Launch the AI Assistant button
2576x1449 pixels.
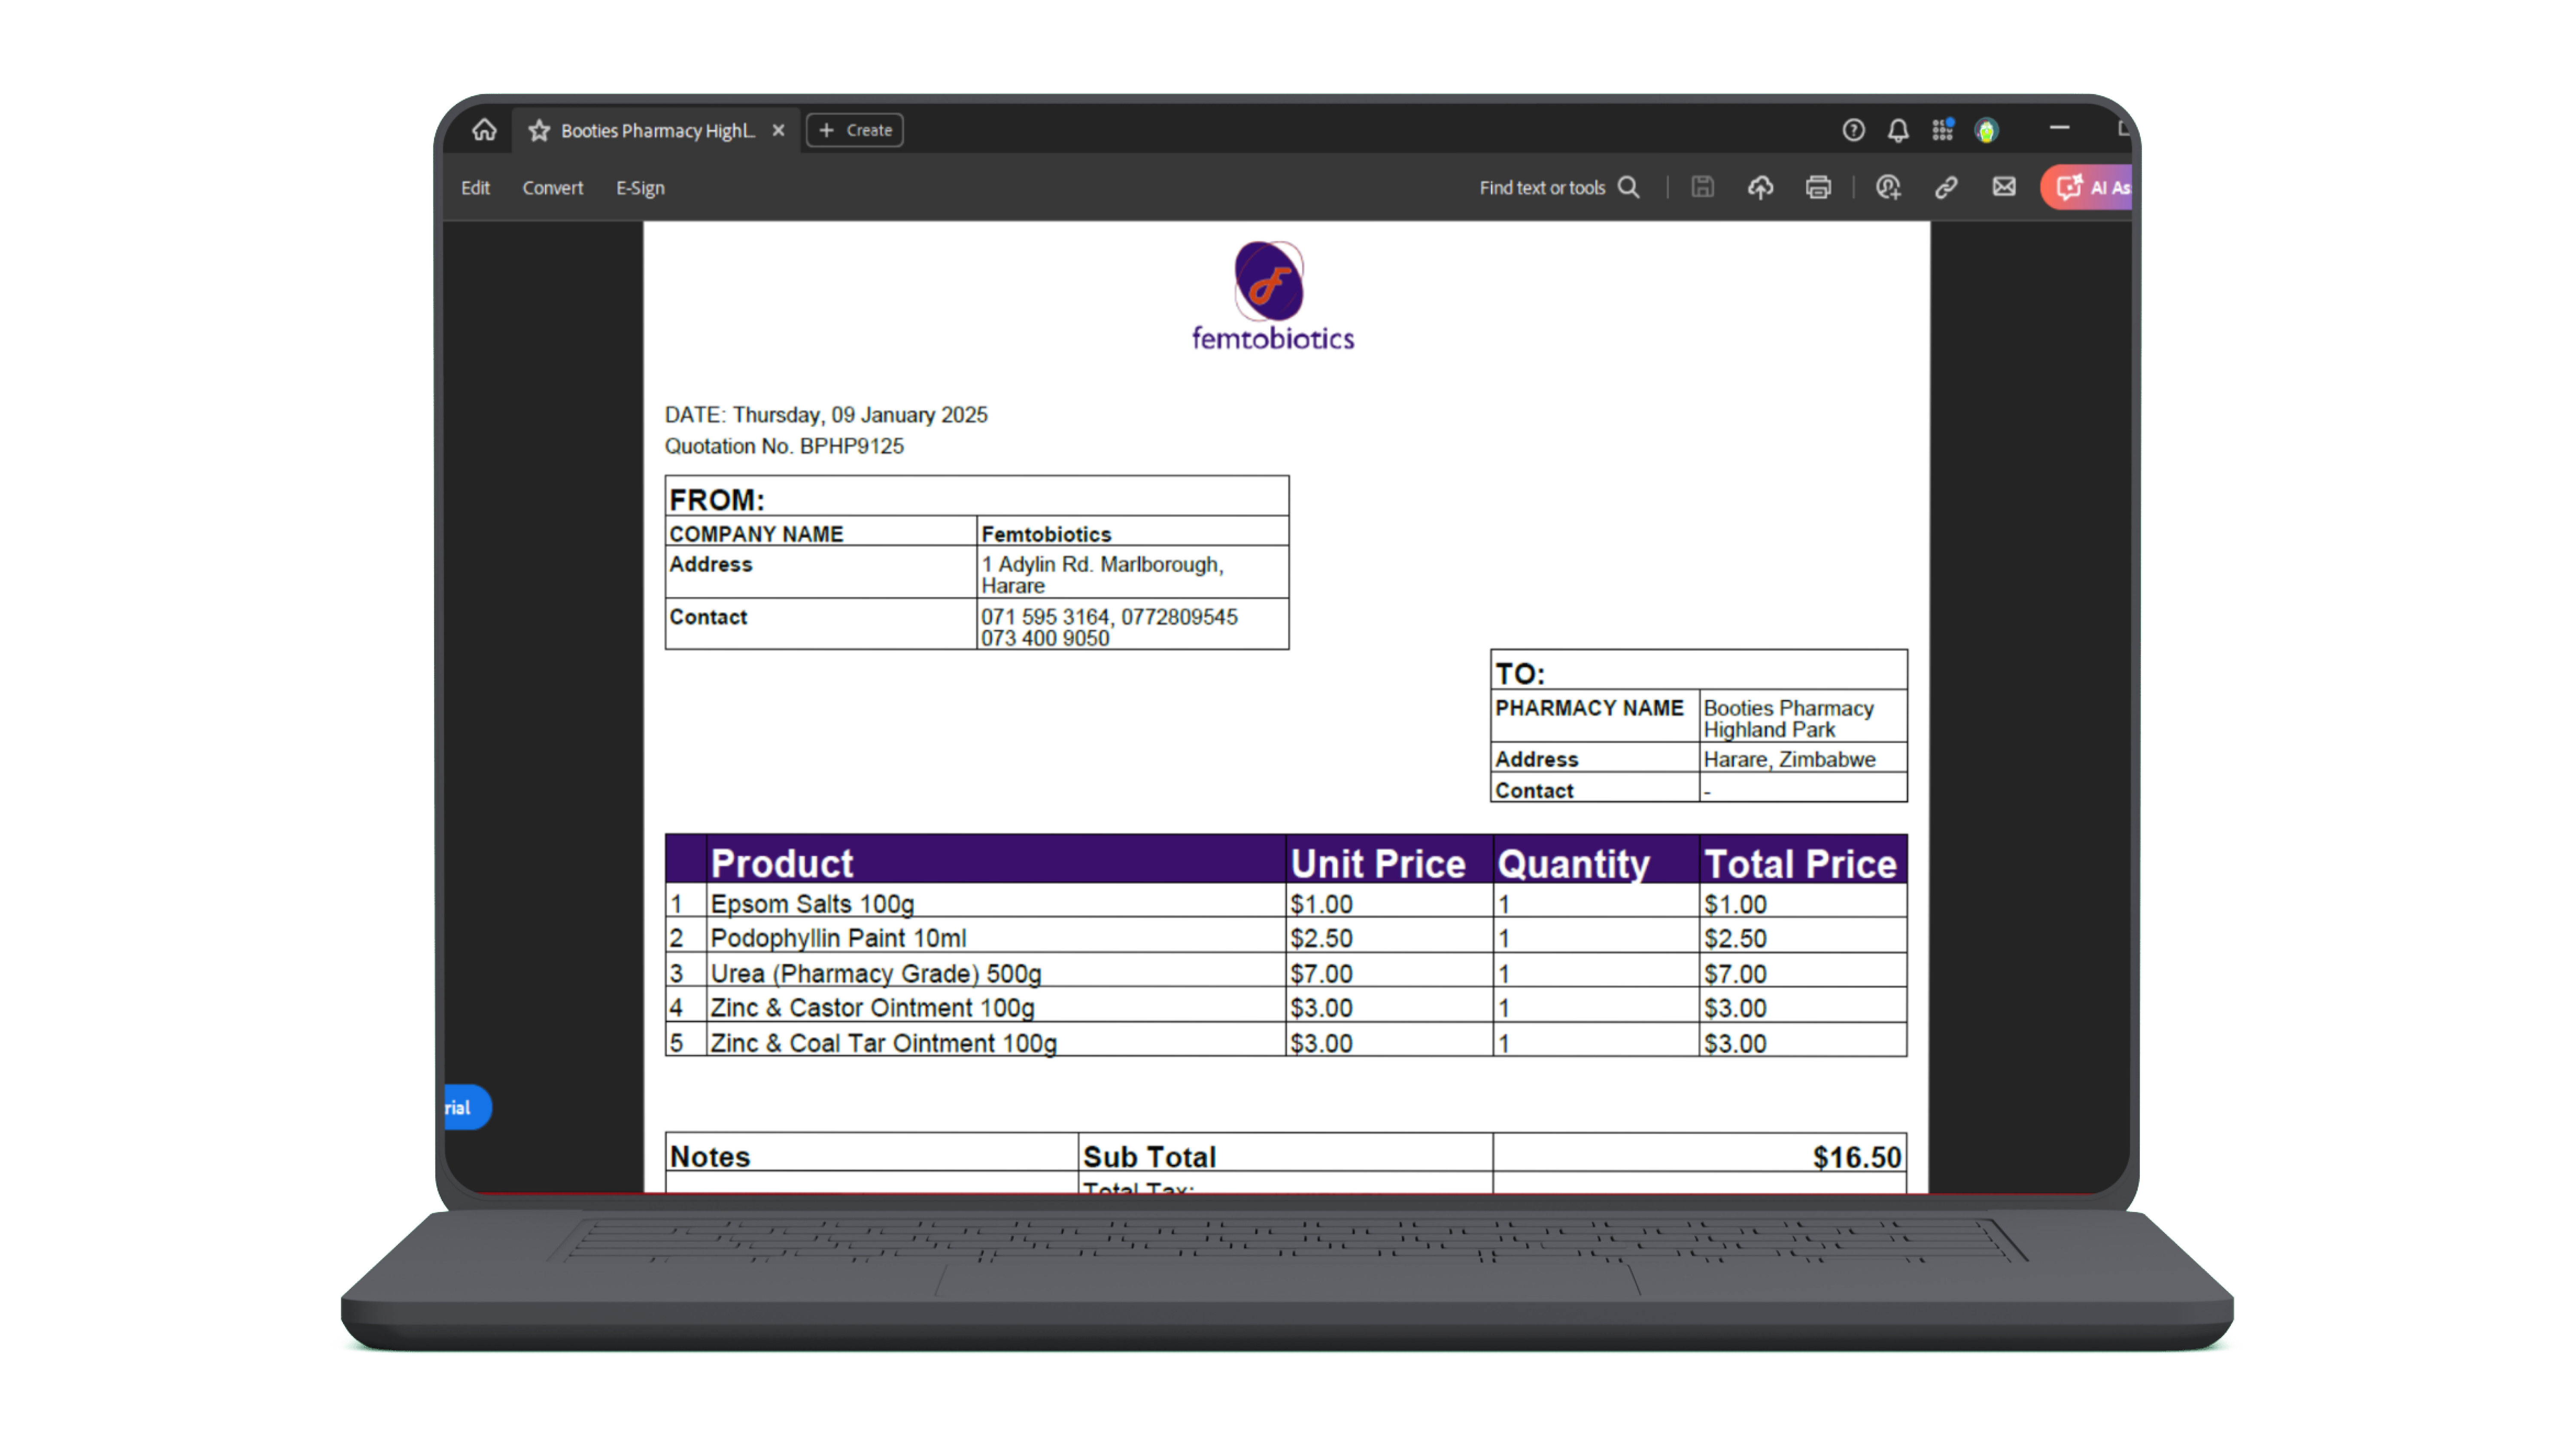click(2087, 187)
